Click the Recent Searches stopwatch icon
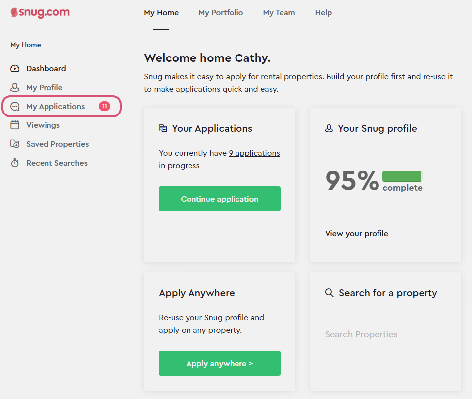472x399 pixels. (x=15, y=163)
